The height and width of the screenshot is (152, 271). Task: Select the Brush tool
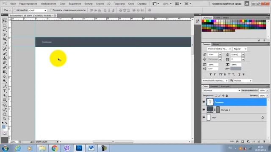click(x=5, y=54)
